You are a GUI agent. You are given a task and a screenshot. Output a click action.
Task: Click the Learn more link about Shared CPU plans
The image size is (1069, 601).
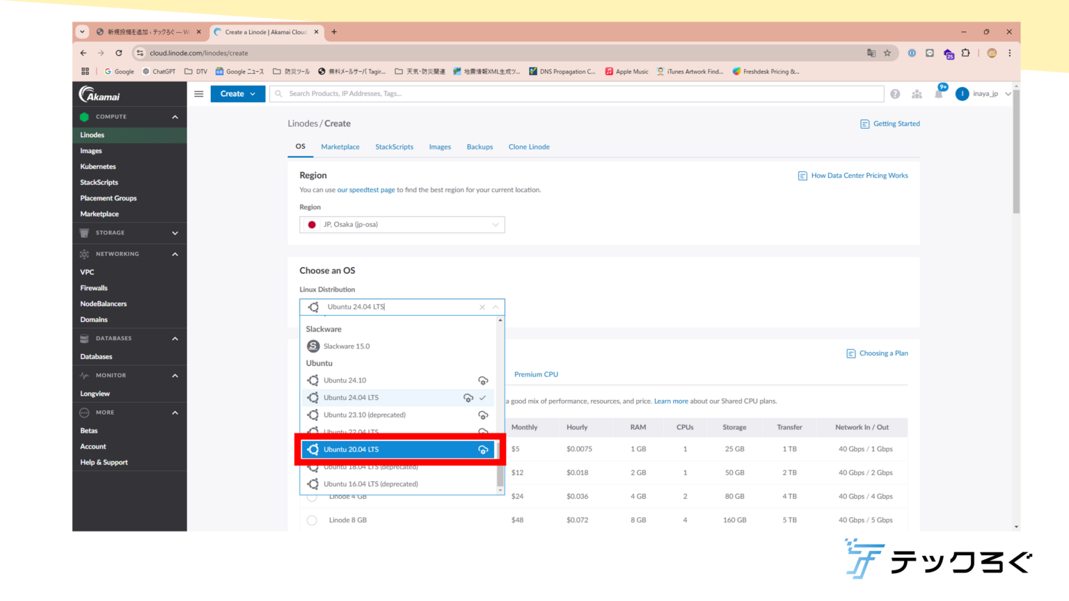[x=670, y=401]
